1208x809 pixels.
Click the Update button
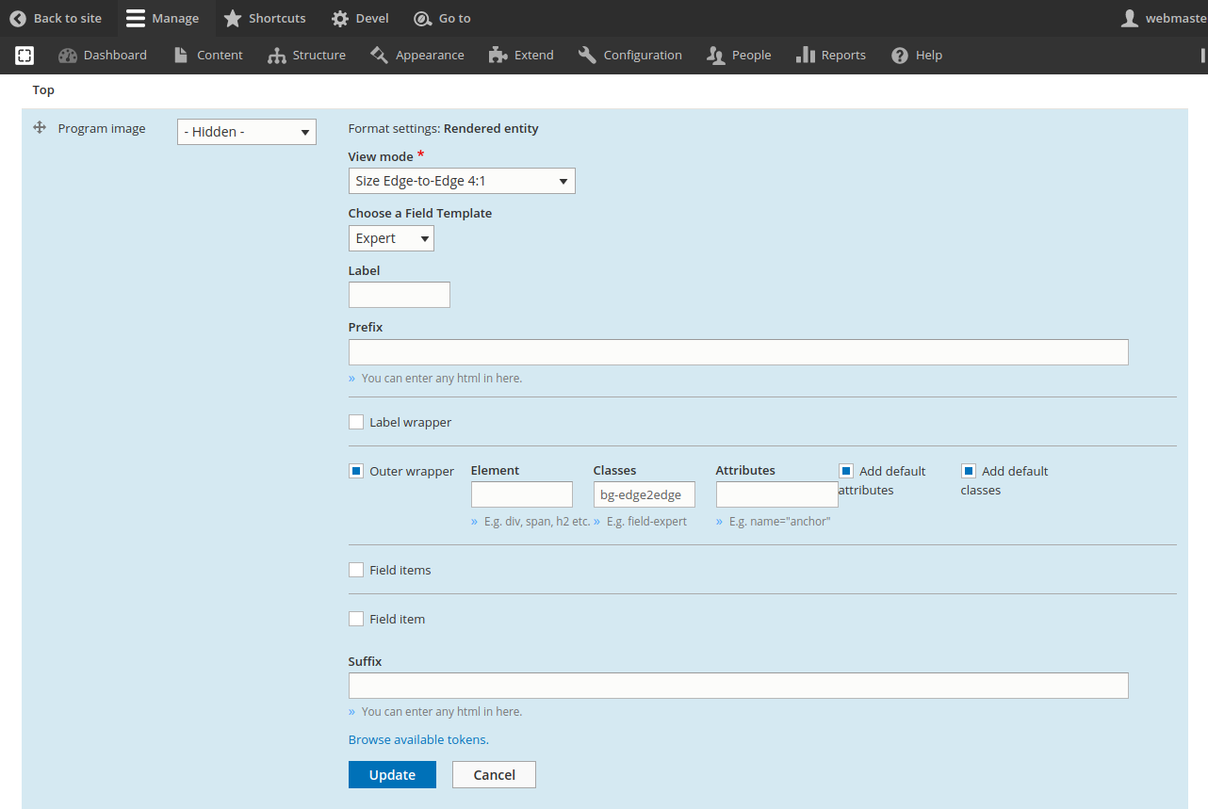392,774
